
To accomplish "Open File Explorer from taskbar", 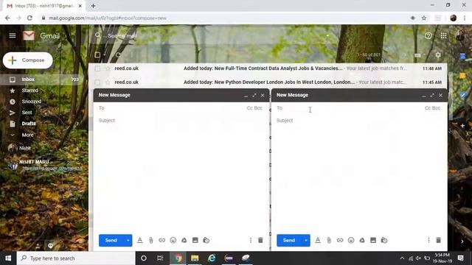I will [x=195, y=258].
